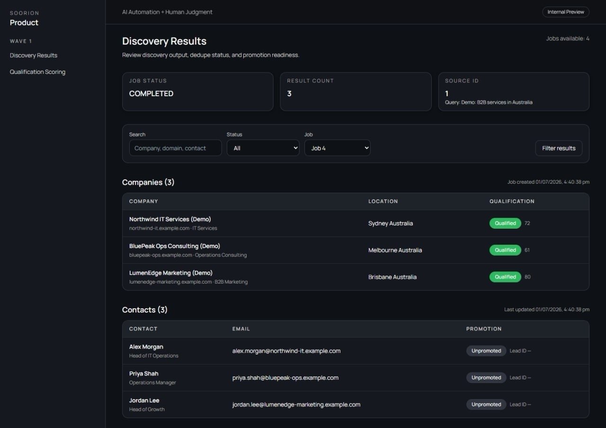Click the Head of IT Operations title text
606x428 pixels.
pos(154,356)
